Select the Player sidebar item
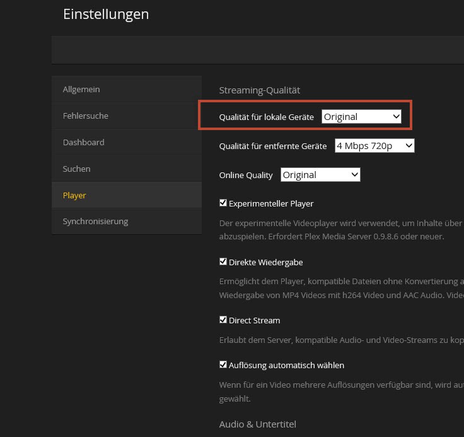This screenshot has height=437, width=464. click(74, 196)
